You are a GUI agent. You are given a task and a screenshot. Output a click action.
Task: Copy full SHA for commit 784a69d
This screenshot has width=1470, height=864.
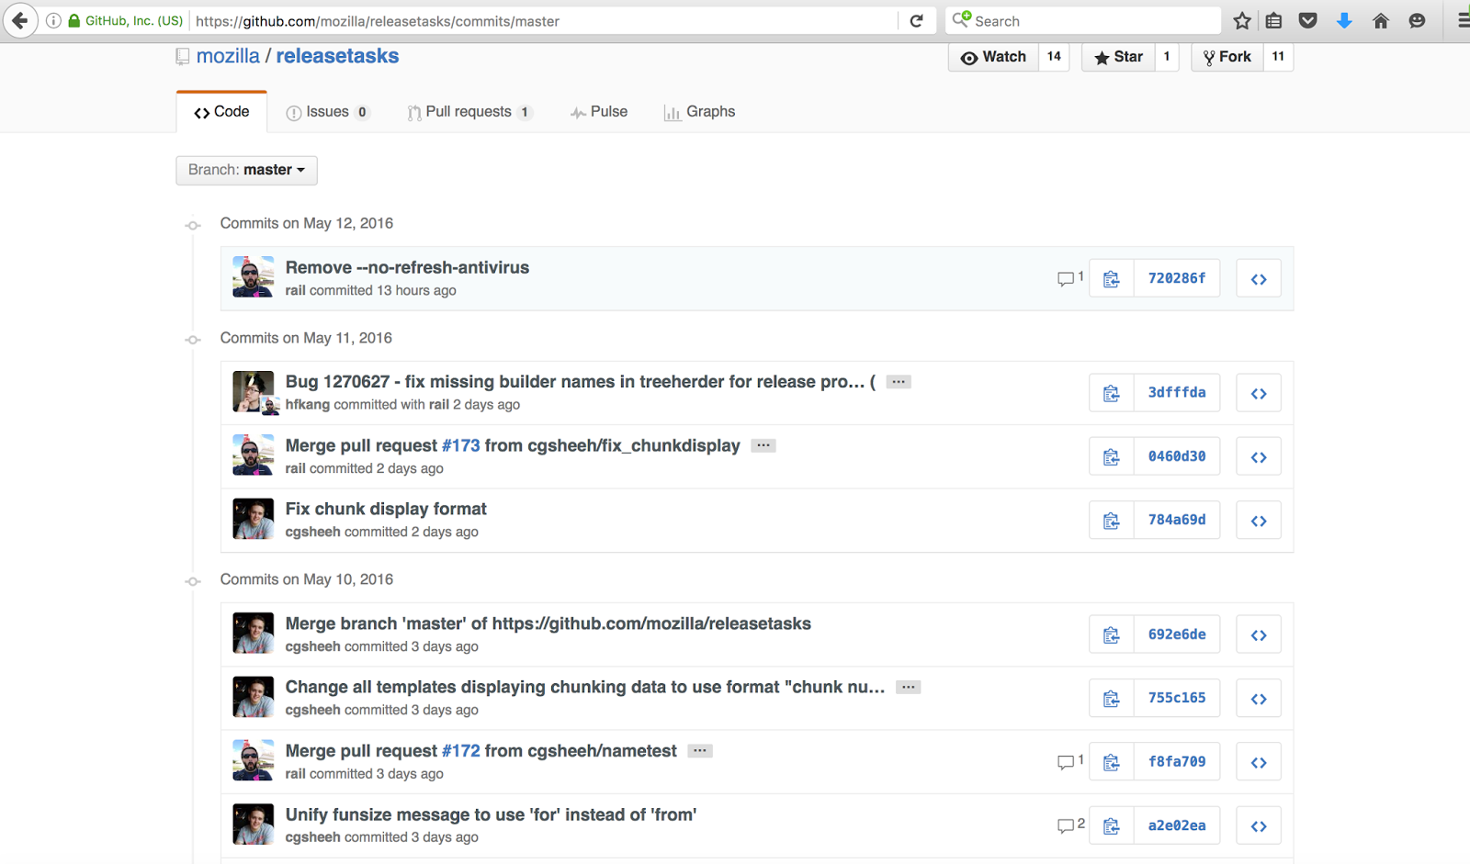click(x=1111, y=522)
